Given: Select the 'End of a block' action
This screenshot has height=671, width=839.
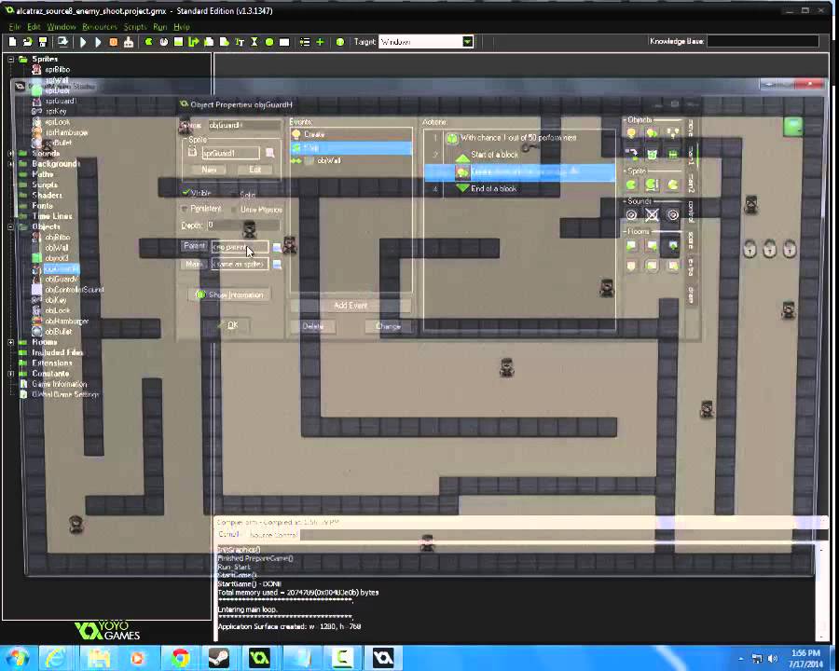Looking at the screenshot, I should coord(493,189).
